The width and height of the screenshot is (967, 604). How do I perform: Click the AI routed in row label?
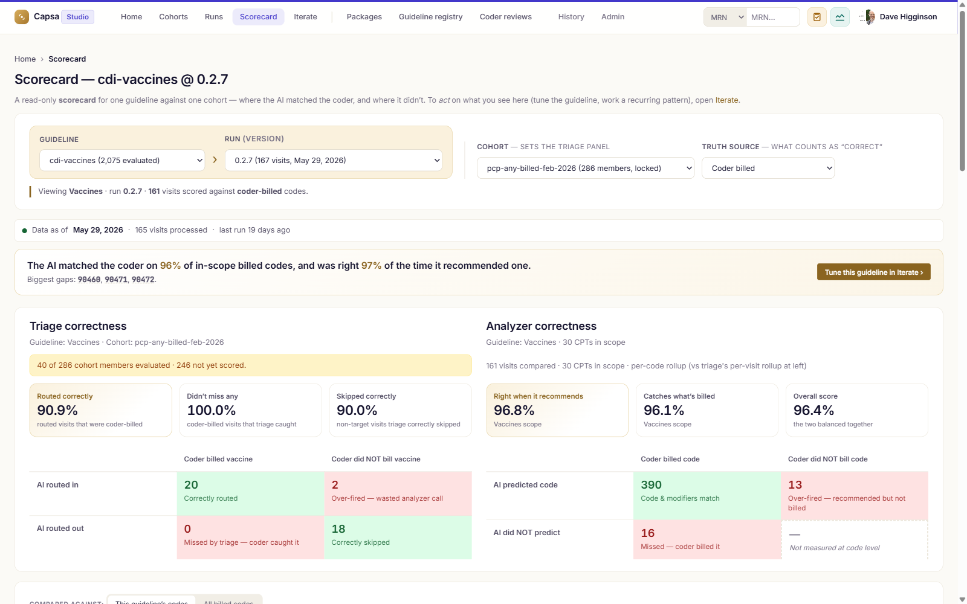(57, 485)
